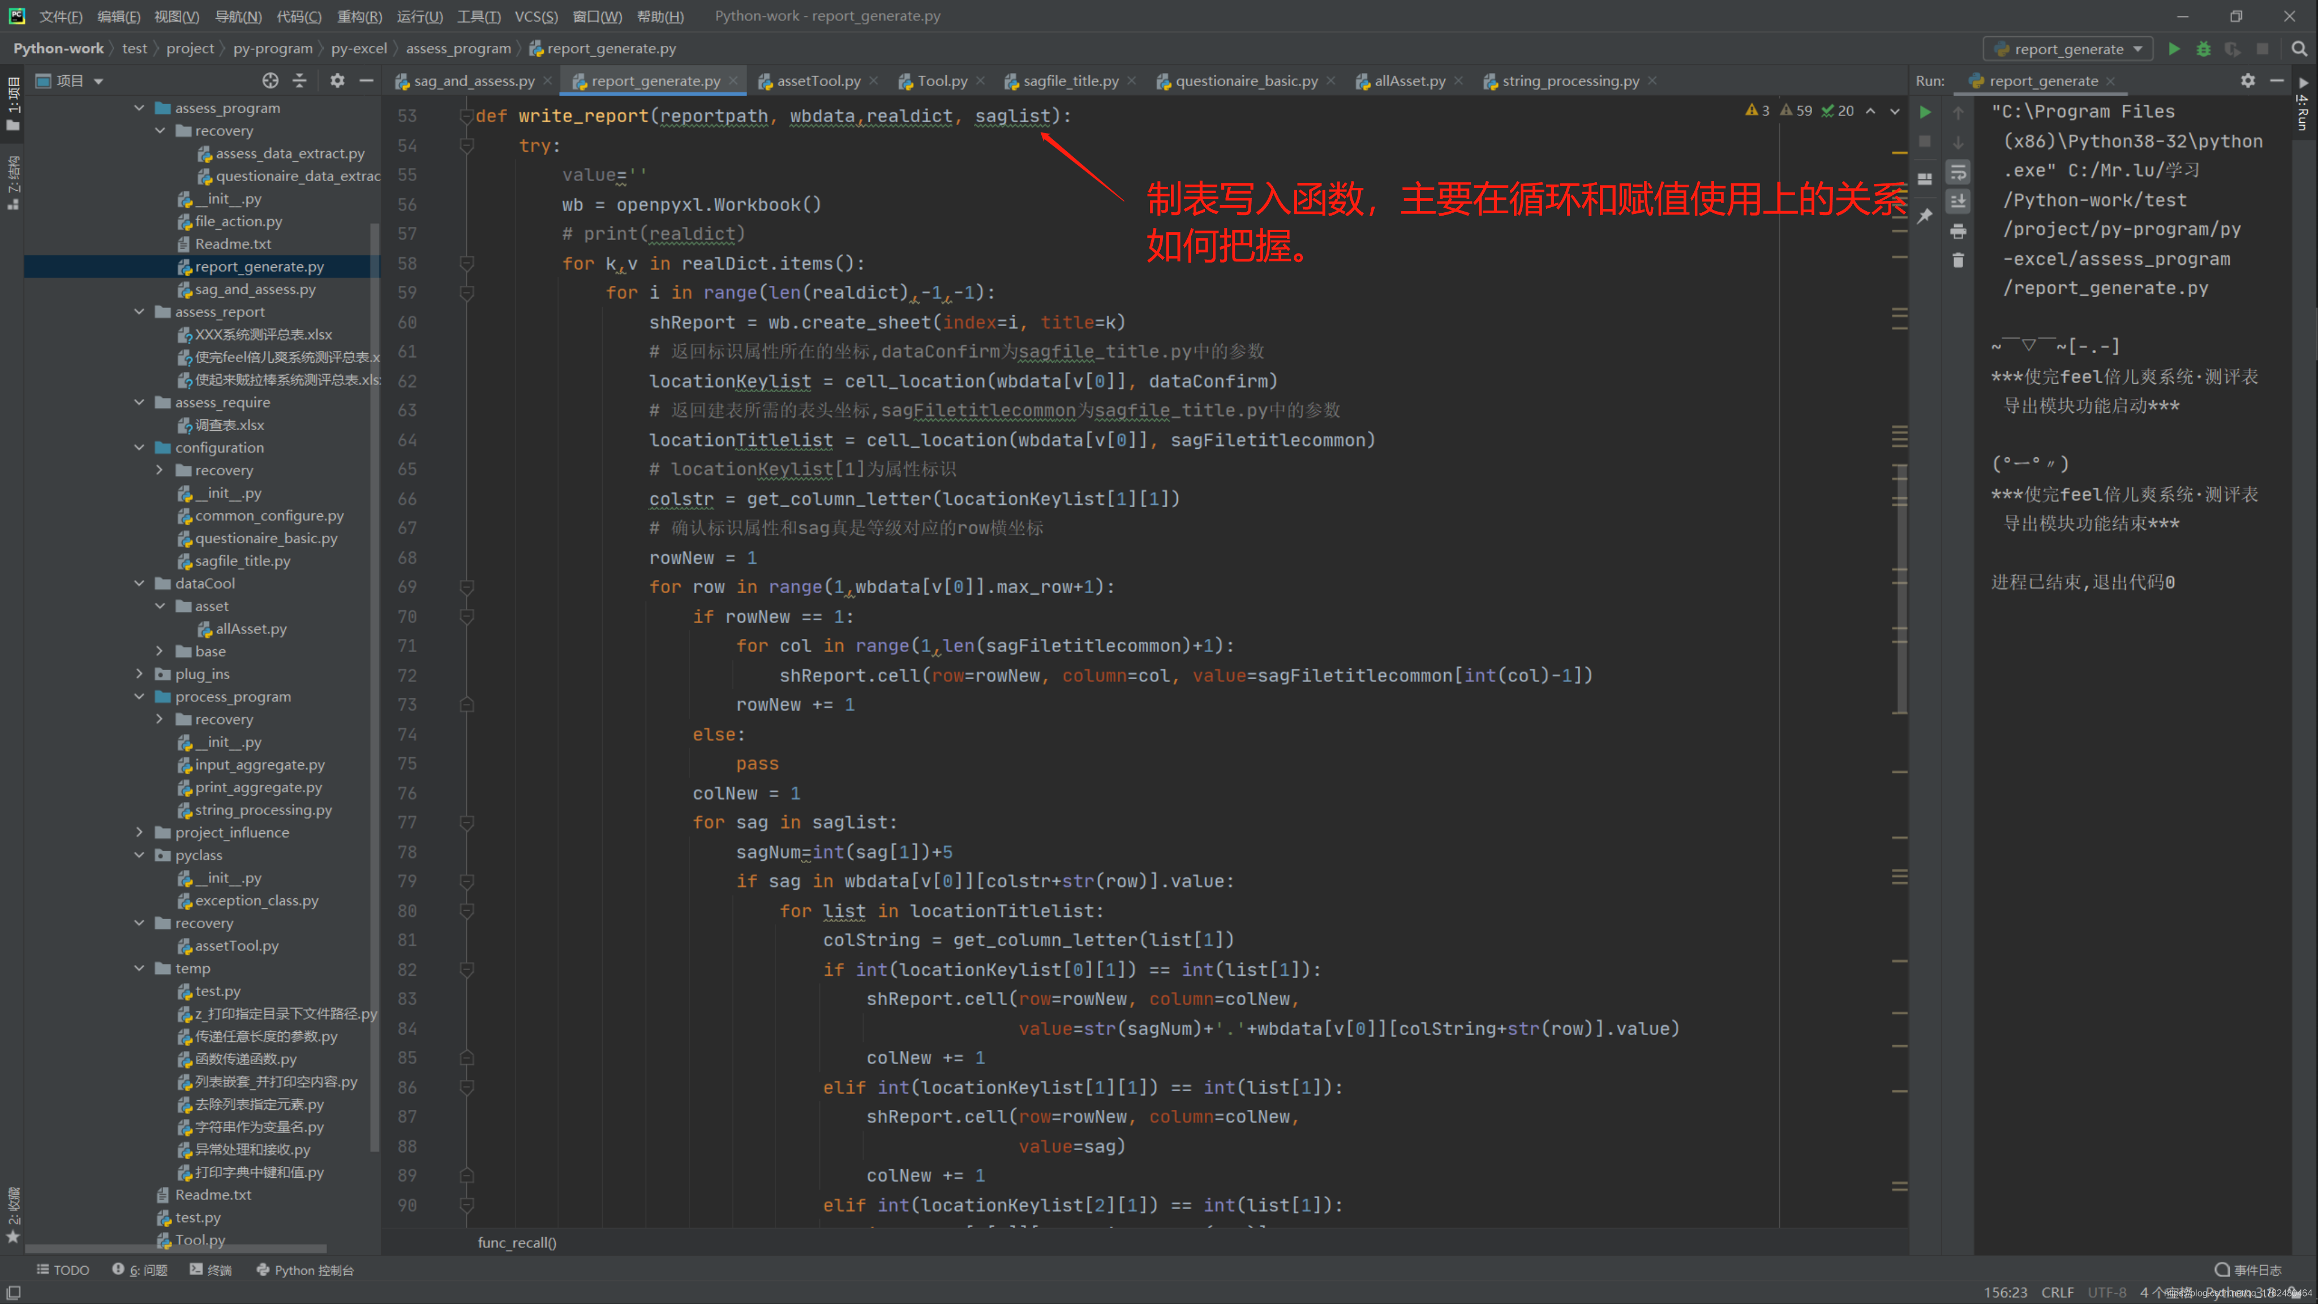Expand the project_influence folder

(x=139, y=831)
